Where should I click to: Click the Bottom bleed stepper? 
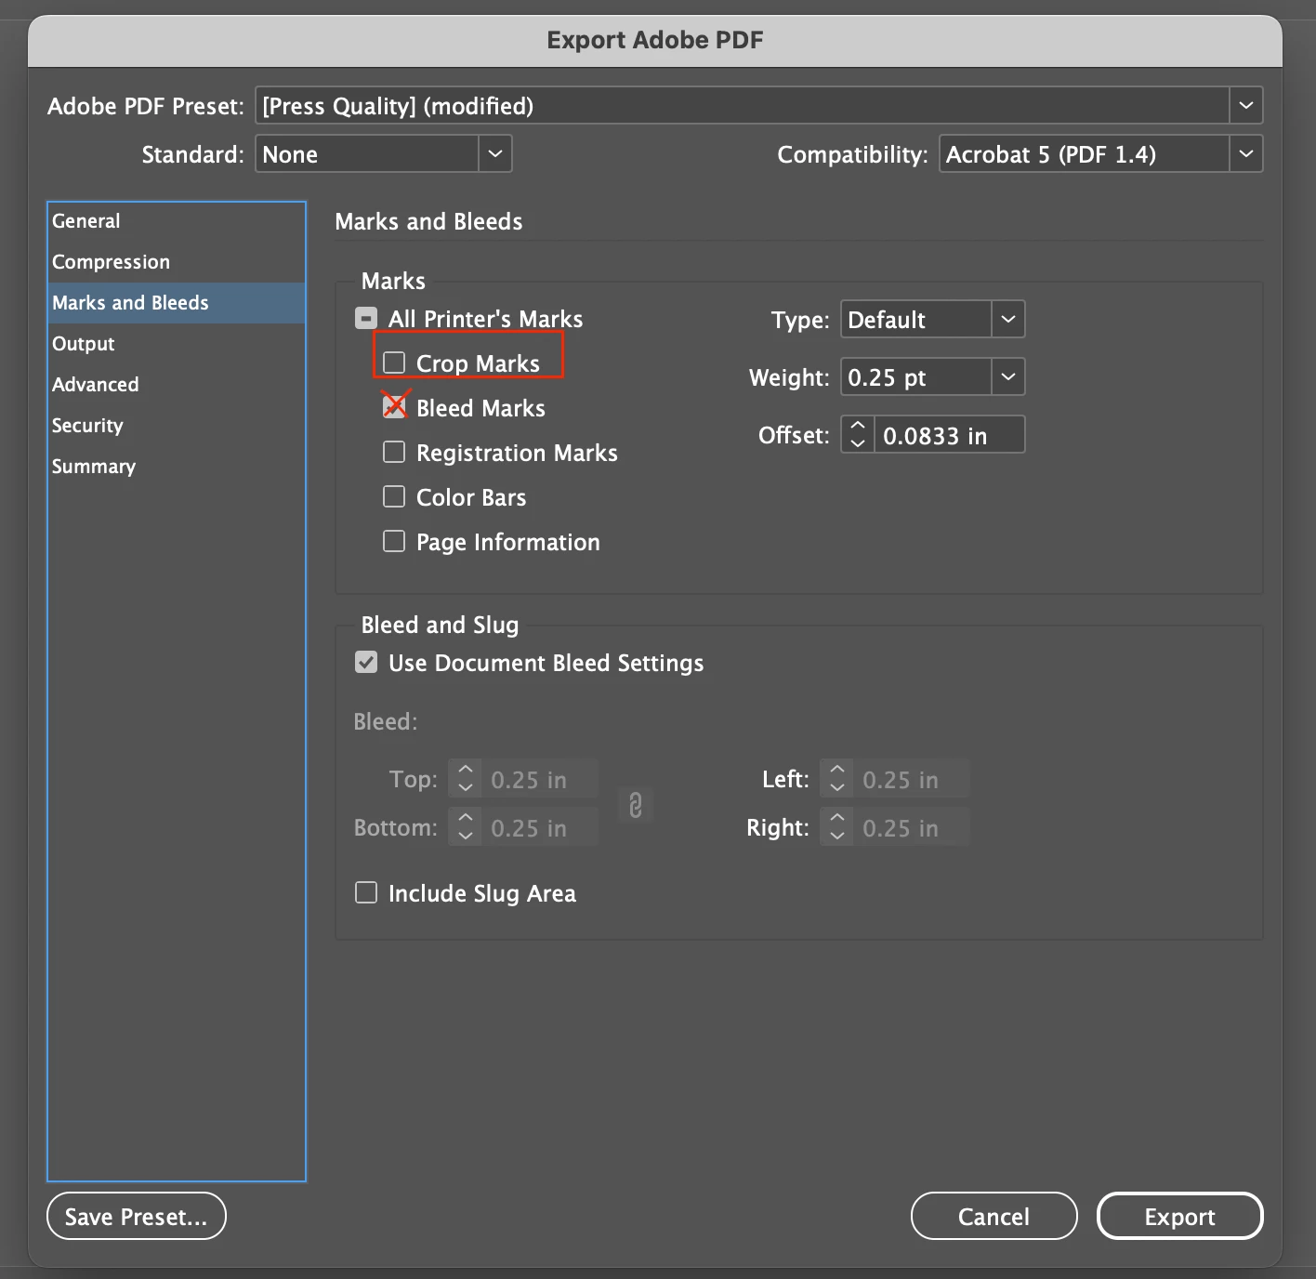466,827
